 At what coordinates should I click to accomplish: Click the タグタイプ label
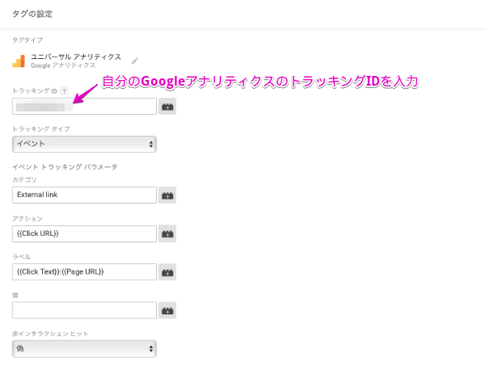click(27, 40)
